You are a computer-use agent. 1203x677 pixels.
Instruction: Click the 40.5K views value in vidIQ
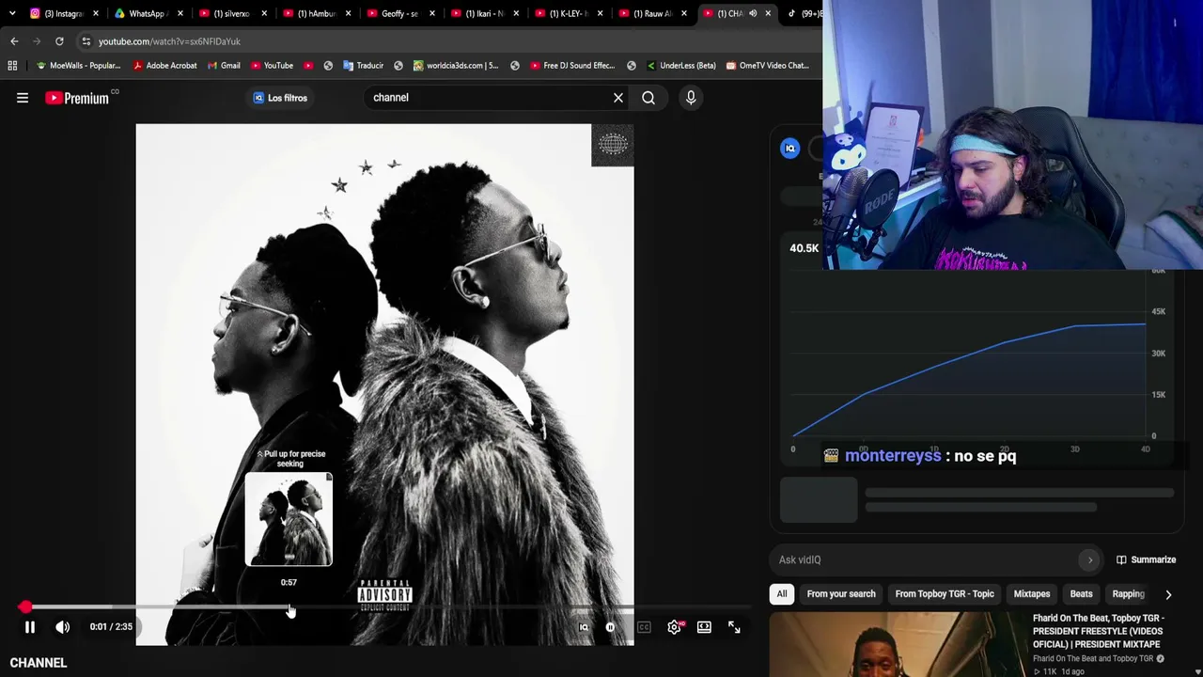805,248
